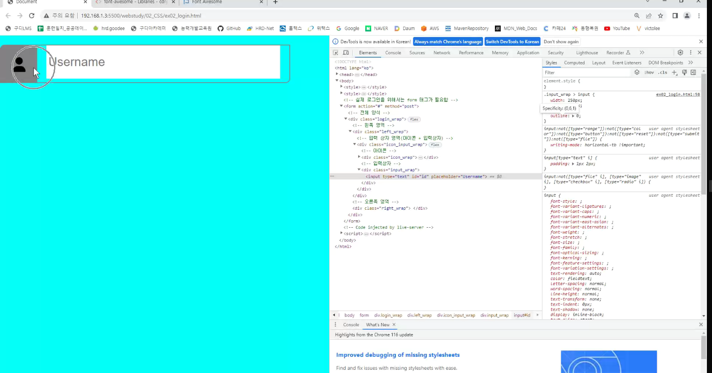Collapse the div icon_input_wrap node
Image resolution: width=712 pixels, height=373 pixels.
355,144
